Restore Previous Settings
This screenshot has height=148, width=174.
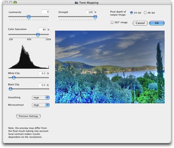(x=29, y=116)
